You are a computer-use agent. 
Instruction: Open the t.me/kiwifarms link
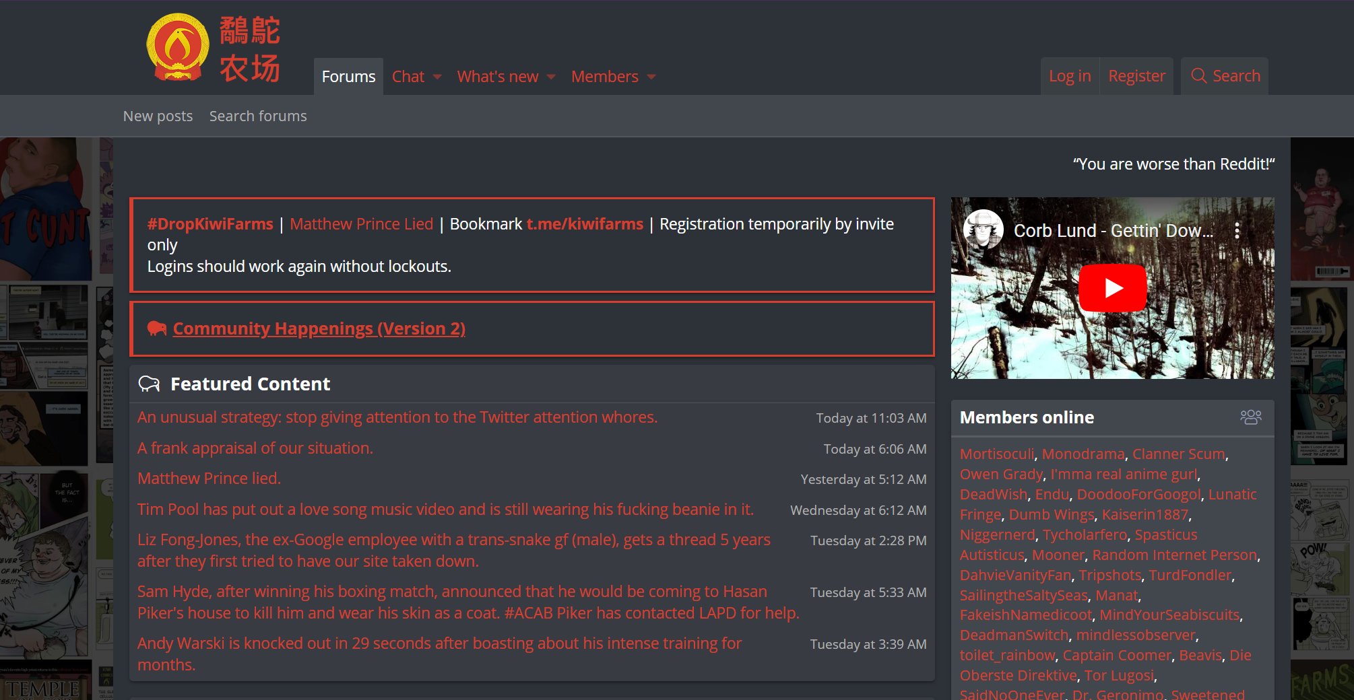click(585, 224)
